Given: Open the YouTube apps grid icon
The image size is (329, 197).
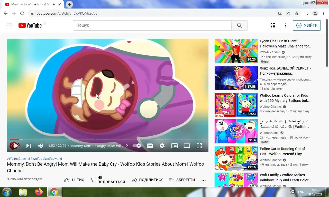Looking at the screenshot, I should point(273,25).
